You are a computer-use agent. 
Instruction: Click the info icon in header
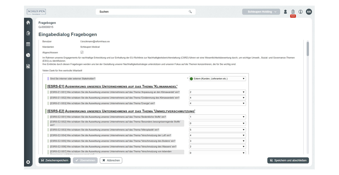[x=301, y=12]
